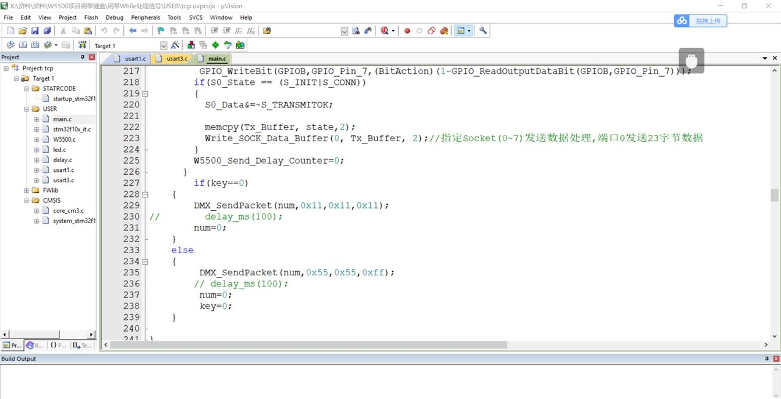
Task: Rebuild all target files with the Rebuild icon
Action: tap(35, 45)
